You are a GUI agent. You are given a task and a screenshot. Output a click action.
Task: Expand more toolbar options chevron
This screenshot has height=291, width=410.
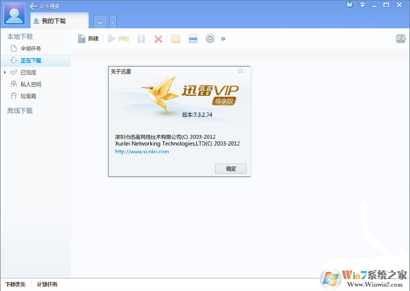223,38
